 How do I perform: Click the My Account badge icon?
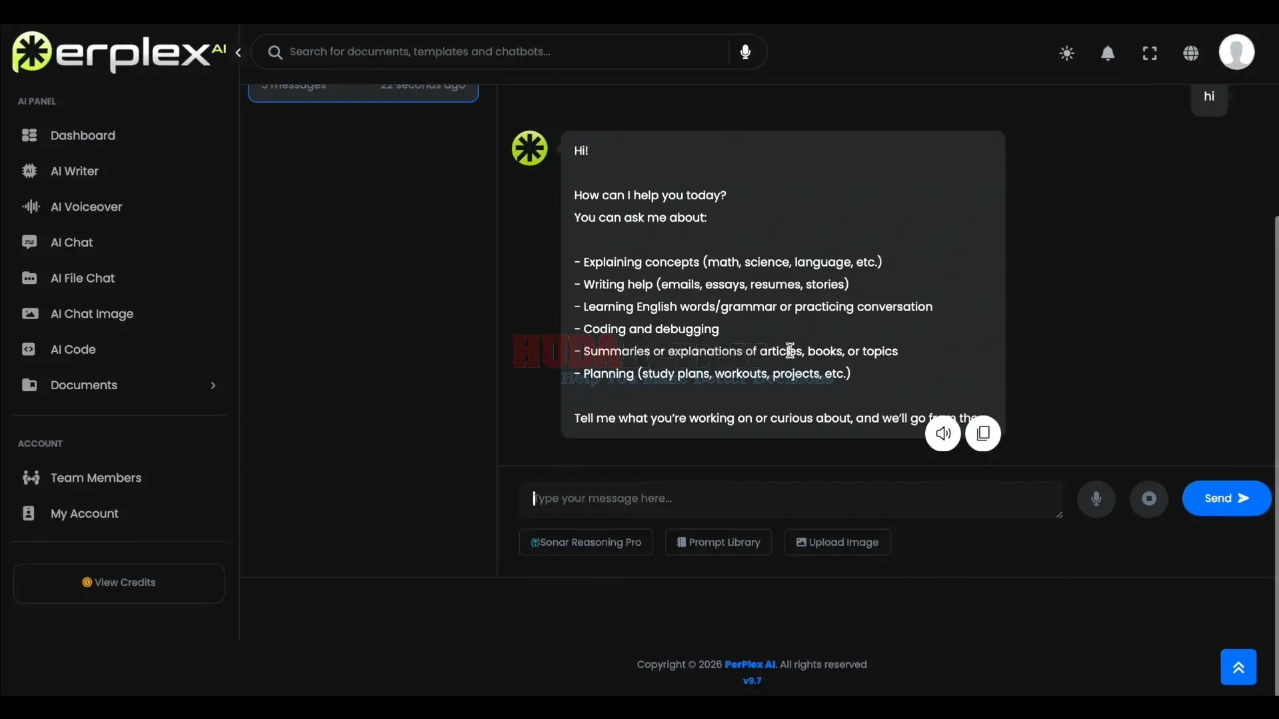[x=28, y=513]
